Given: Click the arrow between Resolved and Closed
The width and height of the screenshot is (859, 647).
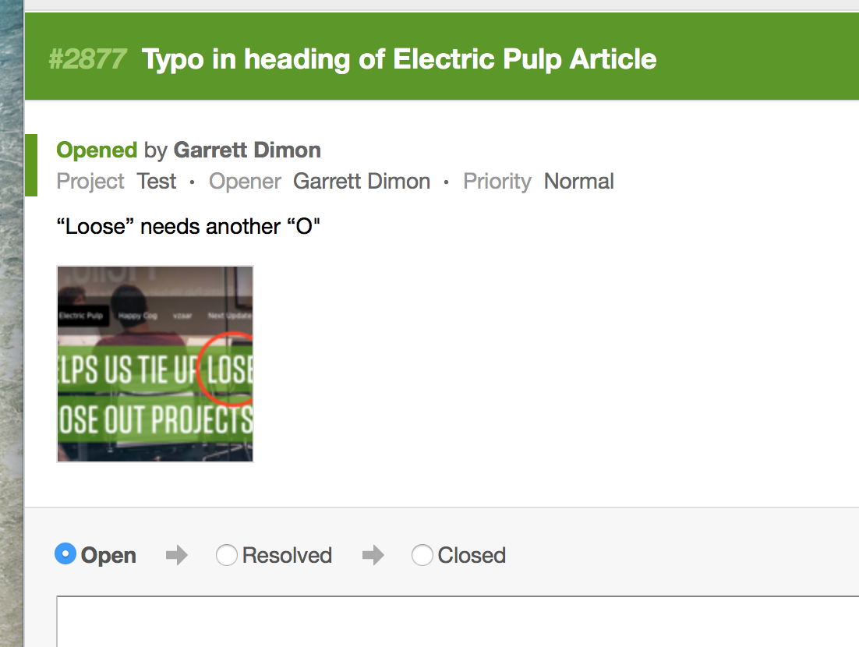Looking at the screenshot, I should coord(373,555).
